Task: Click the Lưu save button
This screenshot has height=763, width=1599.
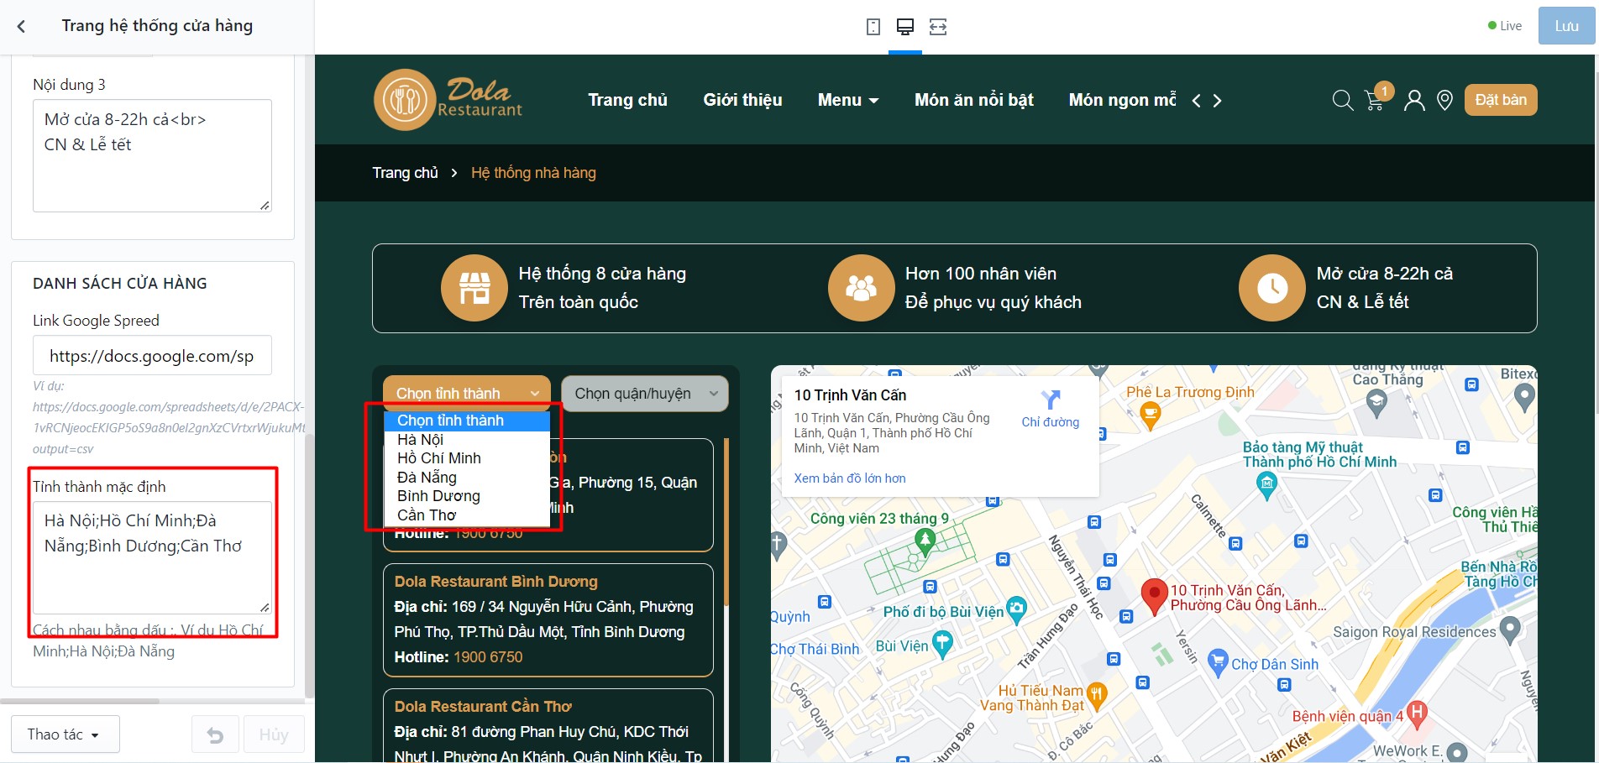Action: click(1566, 26)
